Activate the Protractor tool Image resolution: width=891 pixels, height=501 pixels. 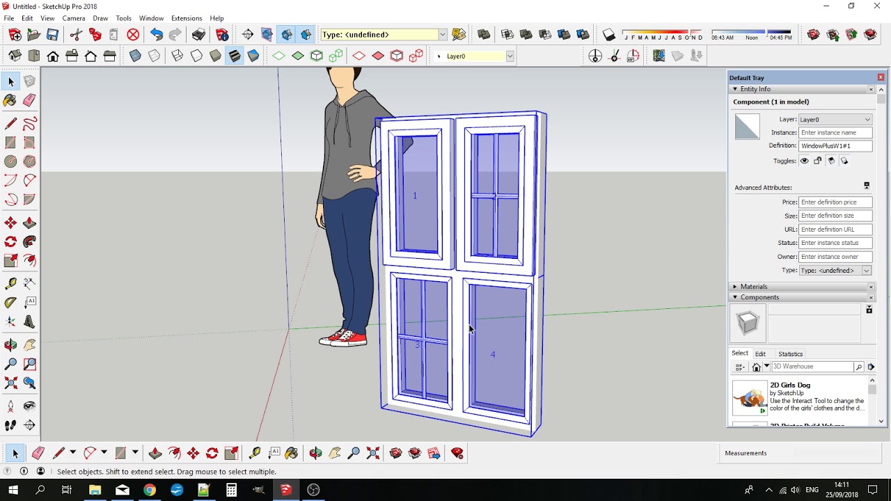(x=10, y=303)
